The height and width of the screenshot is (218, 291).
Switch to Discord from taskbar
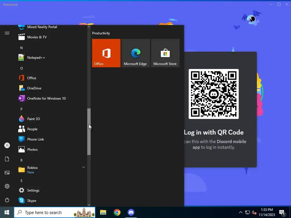point(131,212)
